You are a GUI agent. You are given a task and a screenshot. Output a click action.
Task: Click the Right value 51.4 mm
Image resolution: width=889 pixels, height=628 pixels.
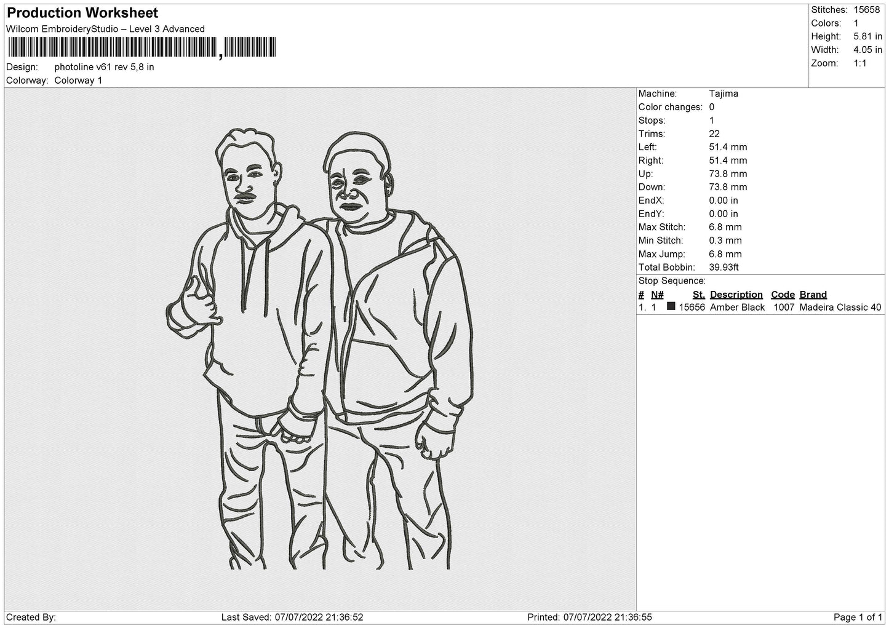pos(728,161)
